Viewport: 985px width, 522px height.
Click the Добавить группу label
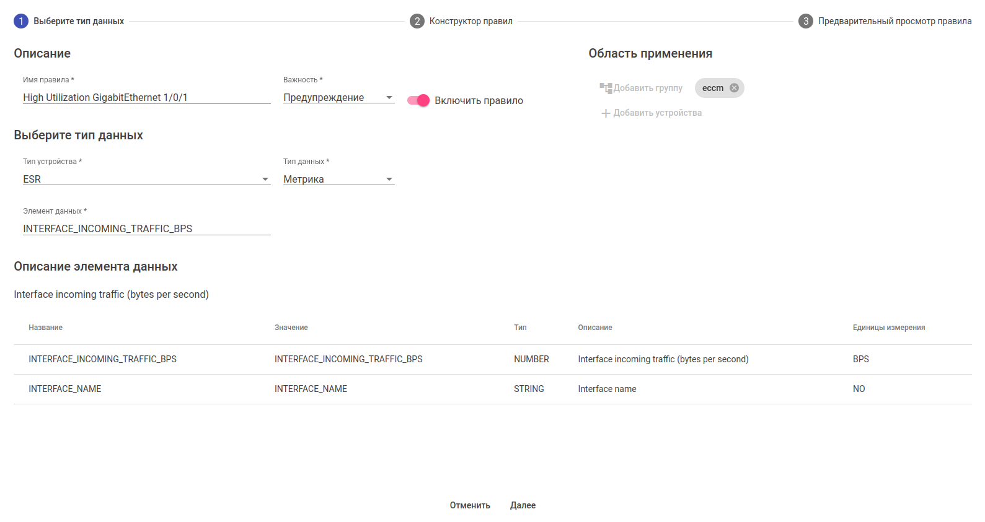pyautogui.click(x=648, y=88)
